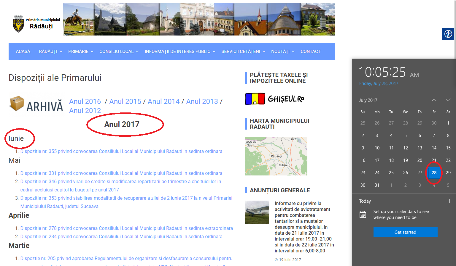This screenshot has width=456, height=266.
Task: Click the Ghiseul.ro payment logo
Action: coord(274,99)
